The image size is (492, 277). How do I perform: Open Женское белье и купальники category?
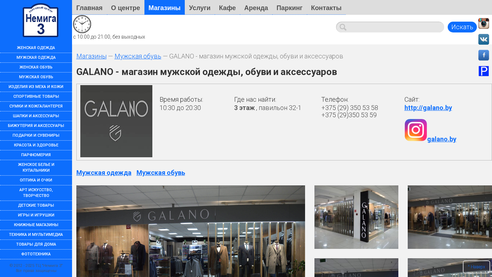(36, 168)
